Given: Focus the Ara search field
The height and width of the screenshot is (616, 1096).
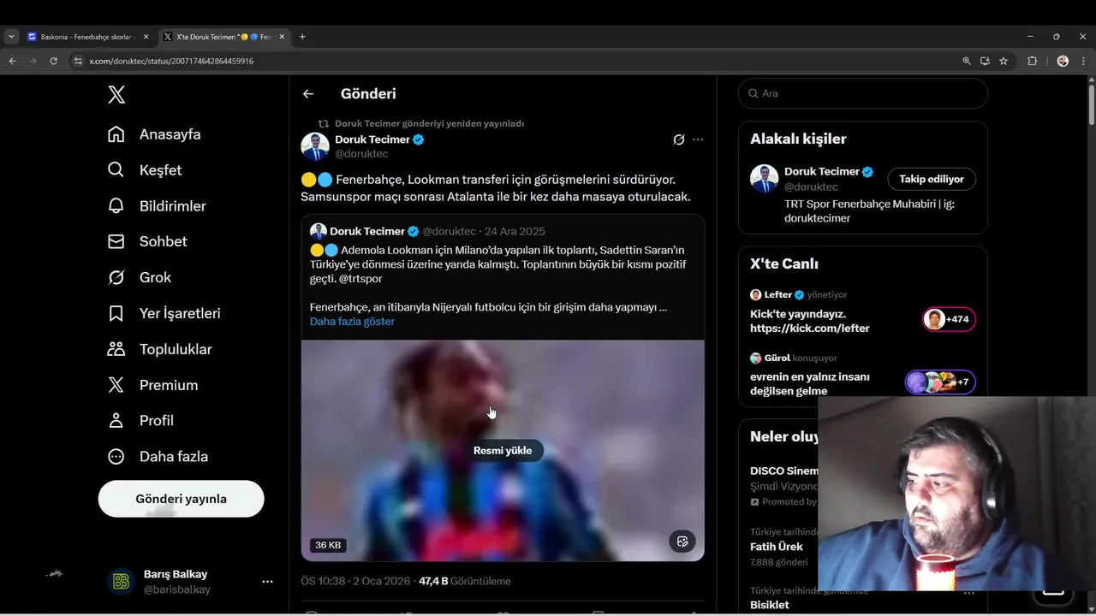Looking at the screenshot, I should point(863,93).
